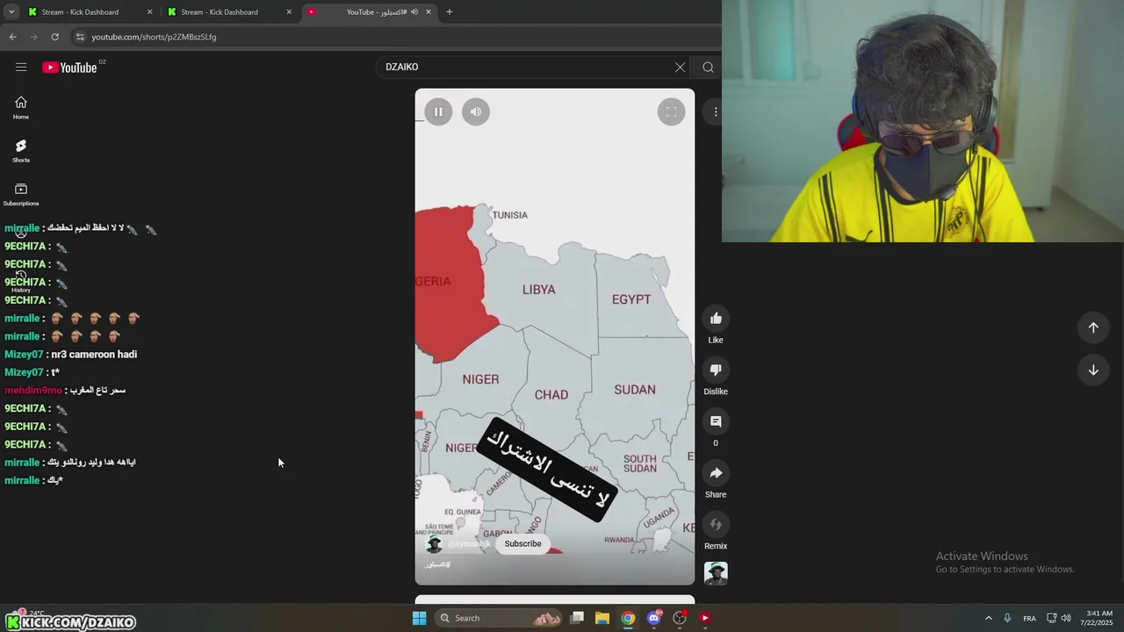Viewport: 1124px width, 632px height.
Task: Switch the FRA input language
Action: click(1029, 618)
